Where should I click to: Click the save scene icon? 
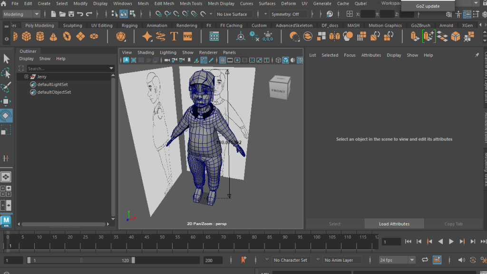[71, 14]
